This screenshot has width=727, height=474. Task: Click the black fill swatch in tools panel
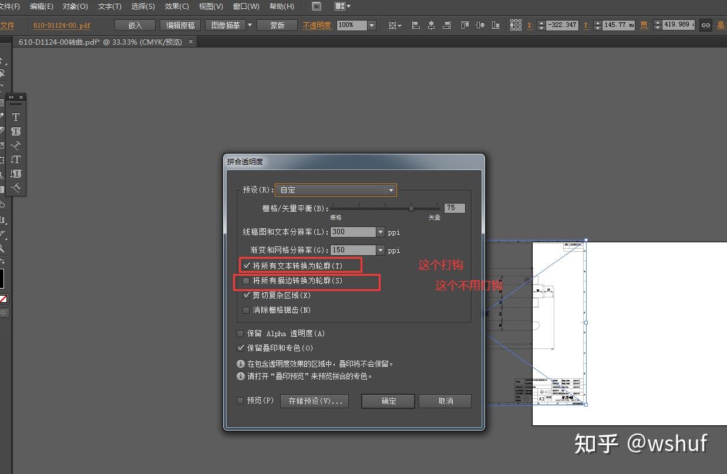(2, 278)
